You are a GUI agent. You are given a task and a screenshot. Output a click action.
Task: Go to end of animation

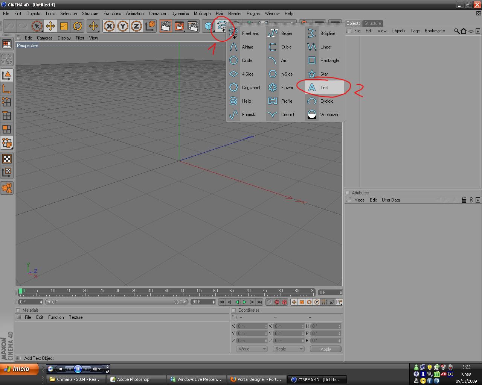pyautogui.click(x=259, y=302)
